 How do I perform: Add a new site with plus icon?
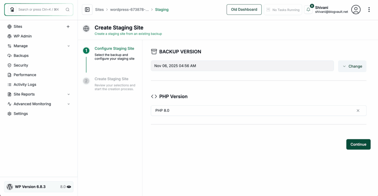(68, 26)
